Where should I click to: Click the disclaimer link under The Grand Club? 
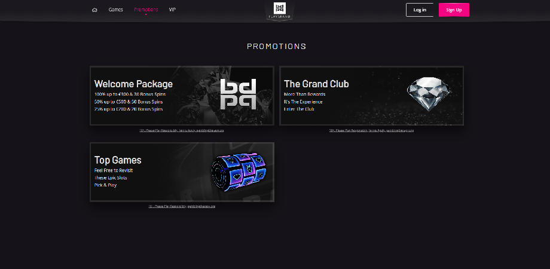371,130
